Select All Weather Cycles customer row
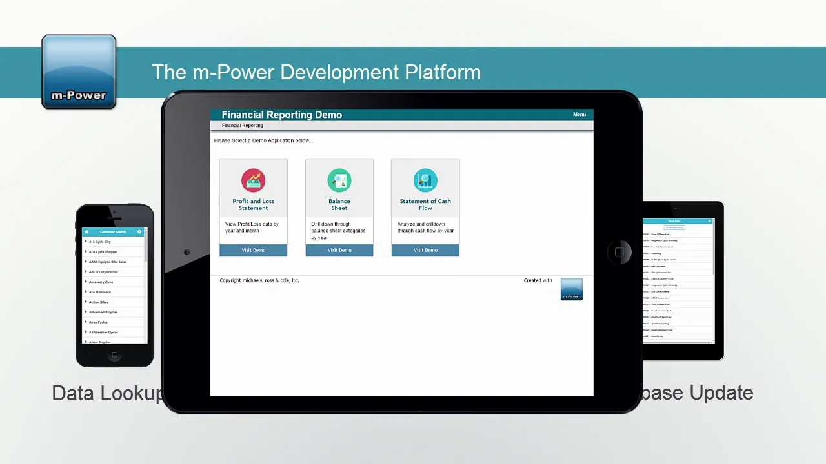The image size is (826, 464). point(113,332)
